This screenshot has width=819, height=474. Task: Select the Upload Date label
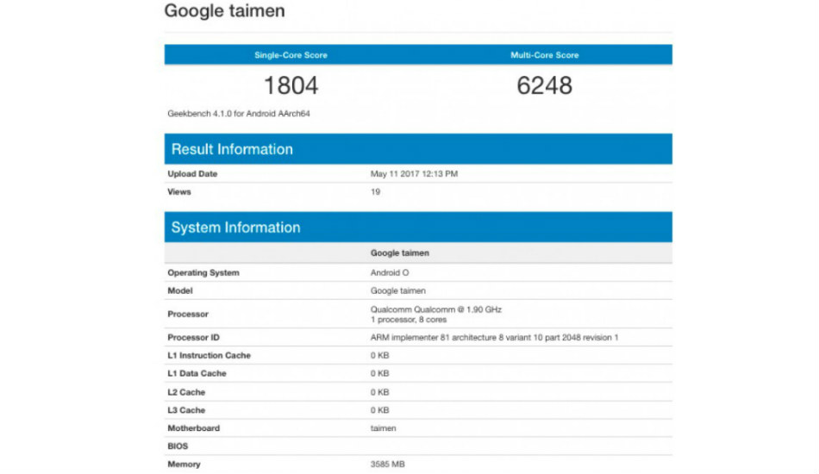(192, 174)
